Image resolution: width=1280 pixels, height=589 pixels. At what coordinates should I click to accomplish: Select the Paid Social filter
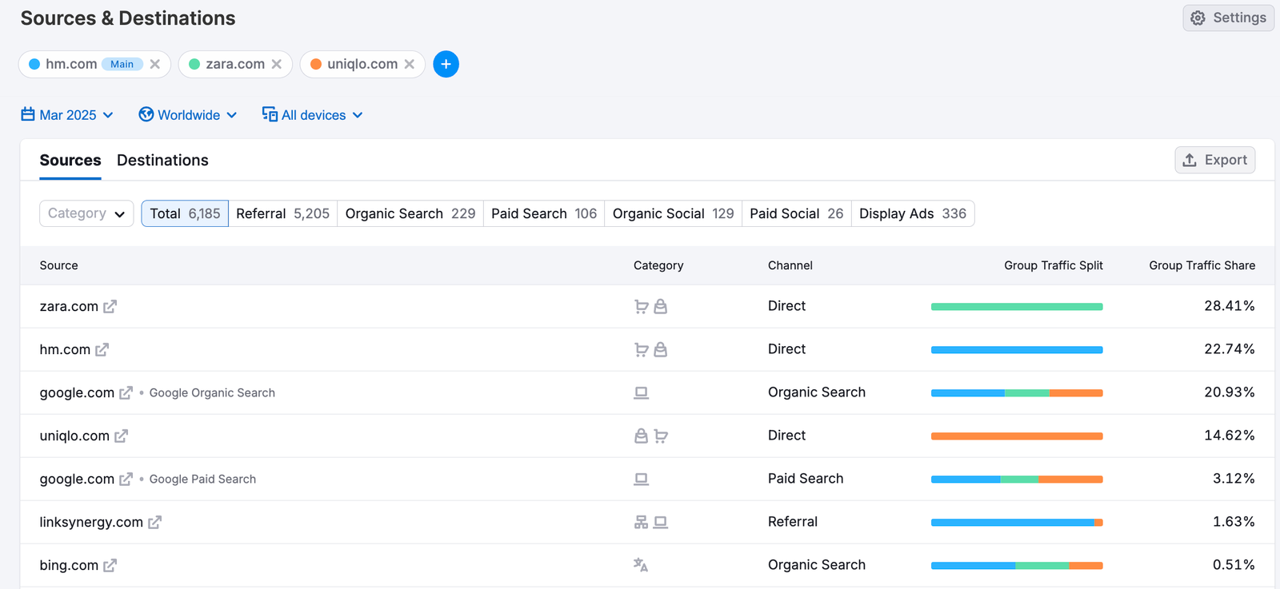pos(796,213)
